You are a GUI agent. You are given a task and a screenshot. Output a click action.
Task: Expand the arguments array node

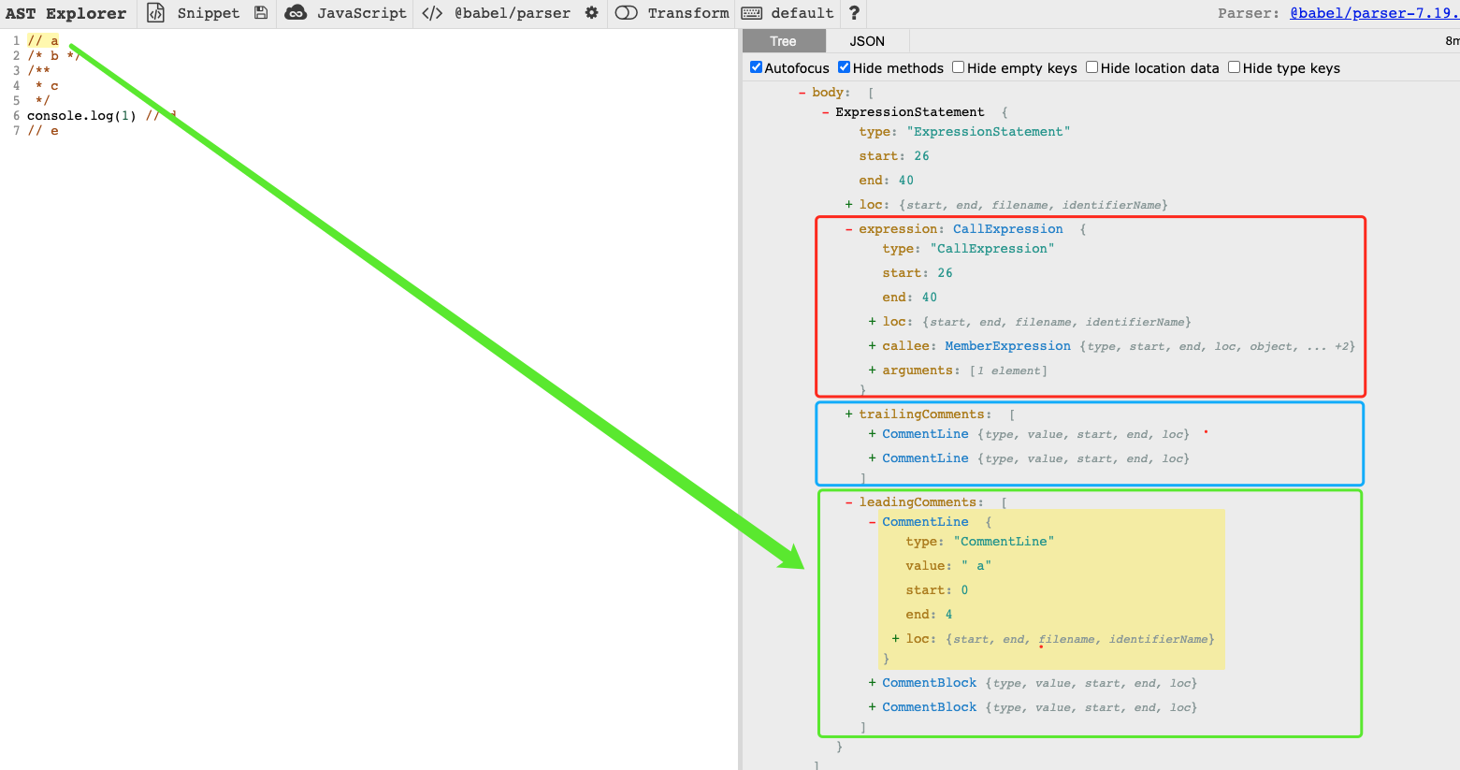[x=873, y=370]
